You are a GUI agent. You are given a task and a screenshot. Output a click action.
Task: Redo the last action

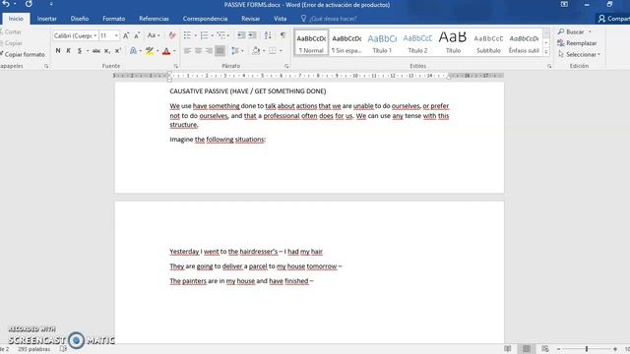[x=29, y=4]
